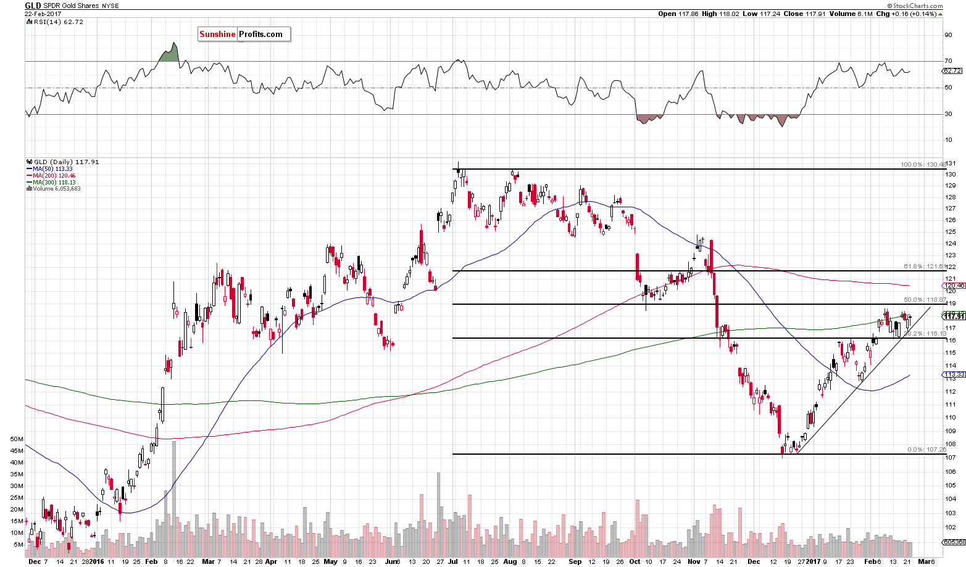The width and height of the screenshot is (966, 567).
Task: Click the blue MA(50) line swatch
Action: (28, 169)
